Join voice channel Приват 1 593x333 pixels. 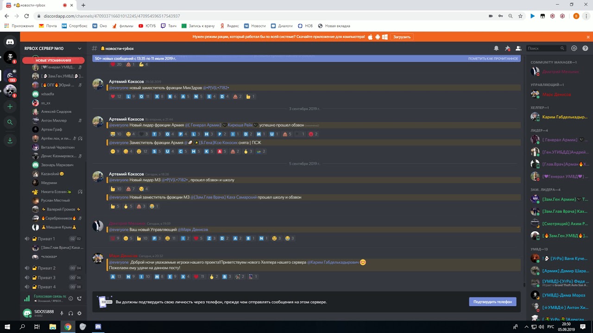[53, 239]
